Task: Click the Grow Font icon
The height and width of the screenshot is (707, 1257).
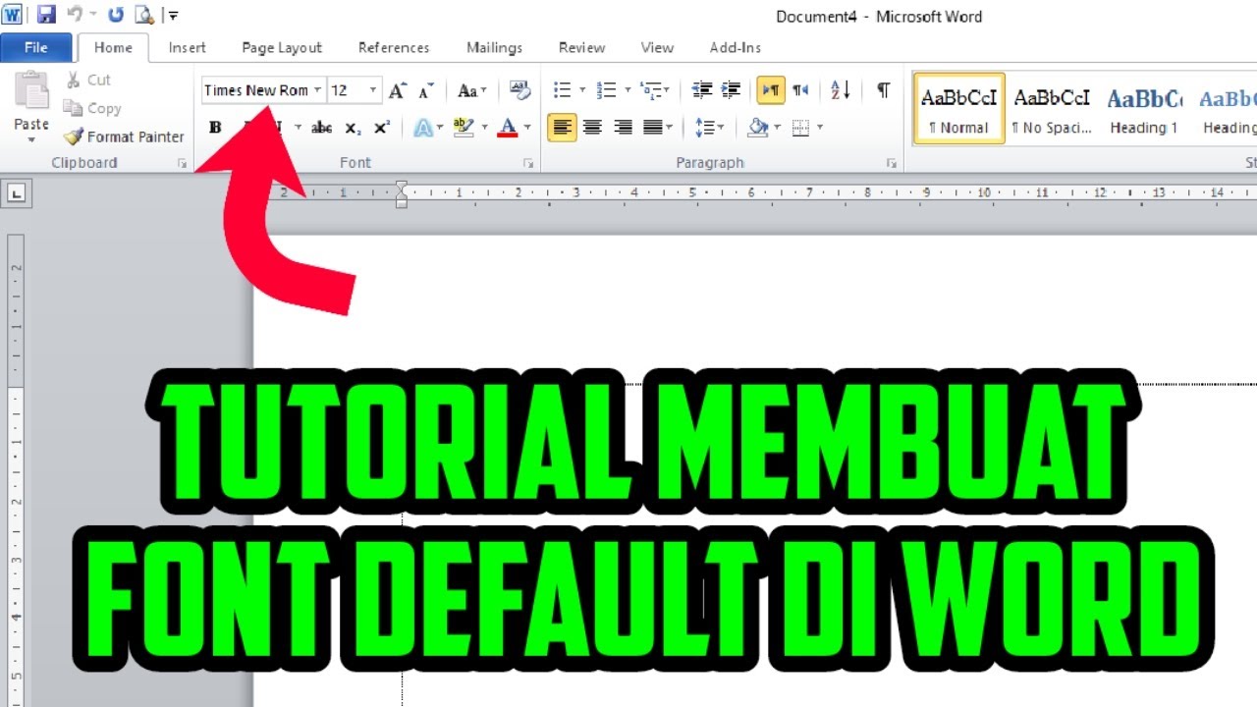Action: (397, 91)
